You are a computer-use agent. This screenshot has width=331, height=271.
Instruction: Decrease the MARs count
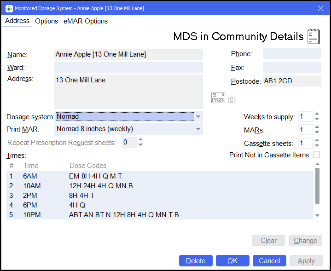point(317,133)
